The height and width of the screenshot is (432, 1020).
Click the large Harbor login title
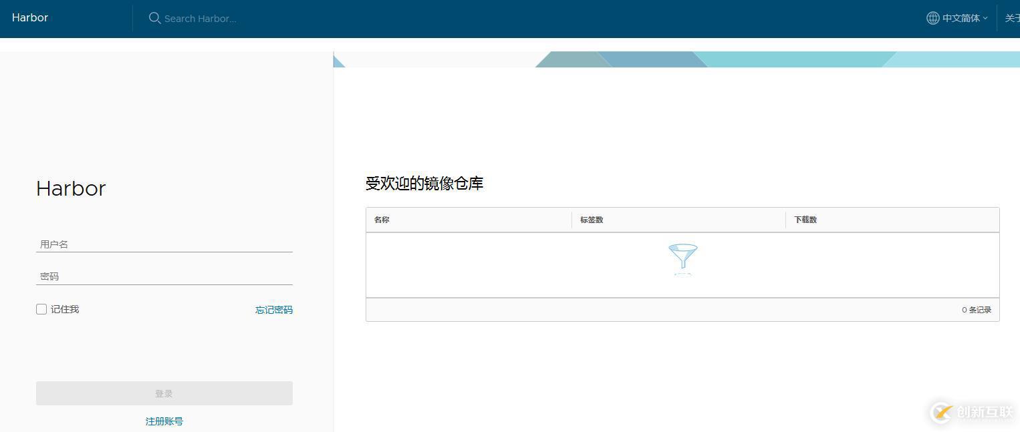(x=71, y=188)
